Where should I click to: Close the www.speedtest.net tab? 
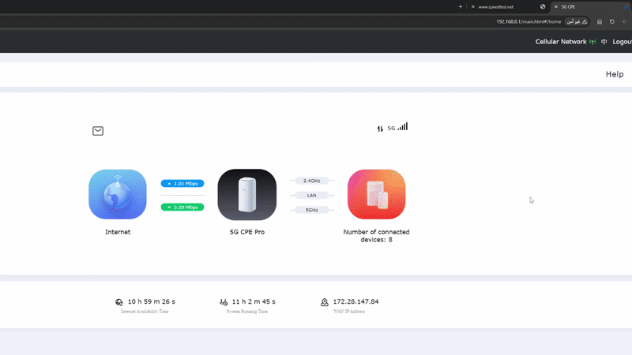(472, 7)
